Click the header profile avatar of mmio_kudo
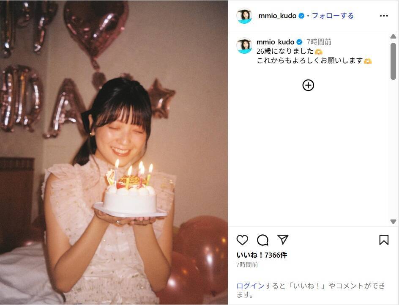399x305 pixels. click(x=244, y=16)
